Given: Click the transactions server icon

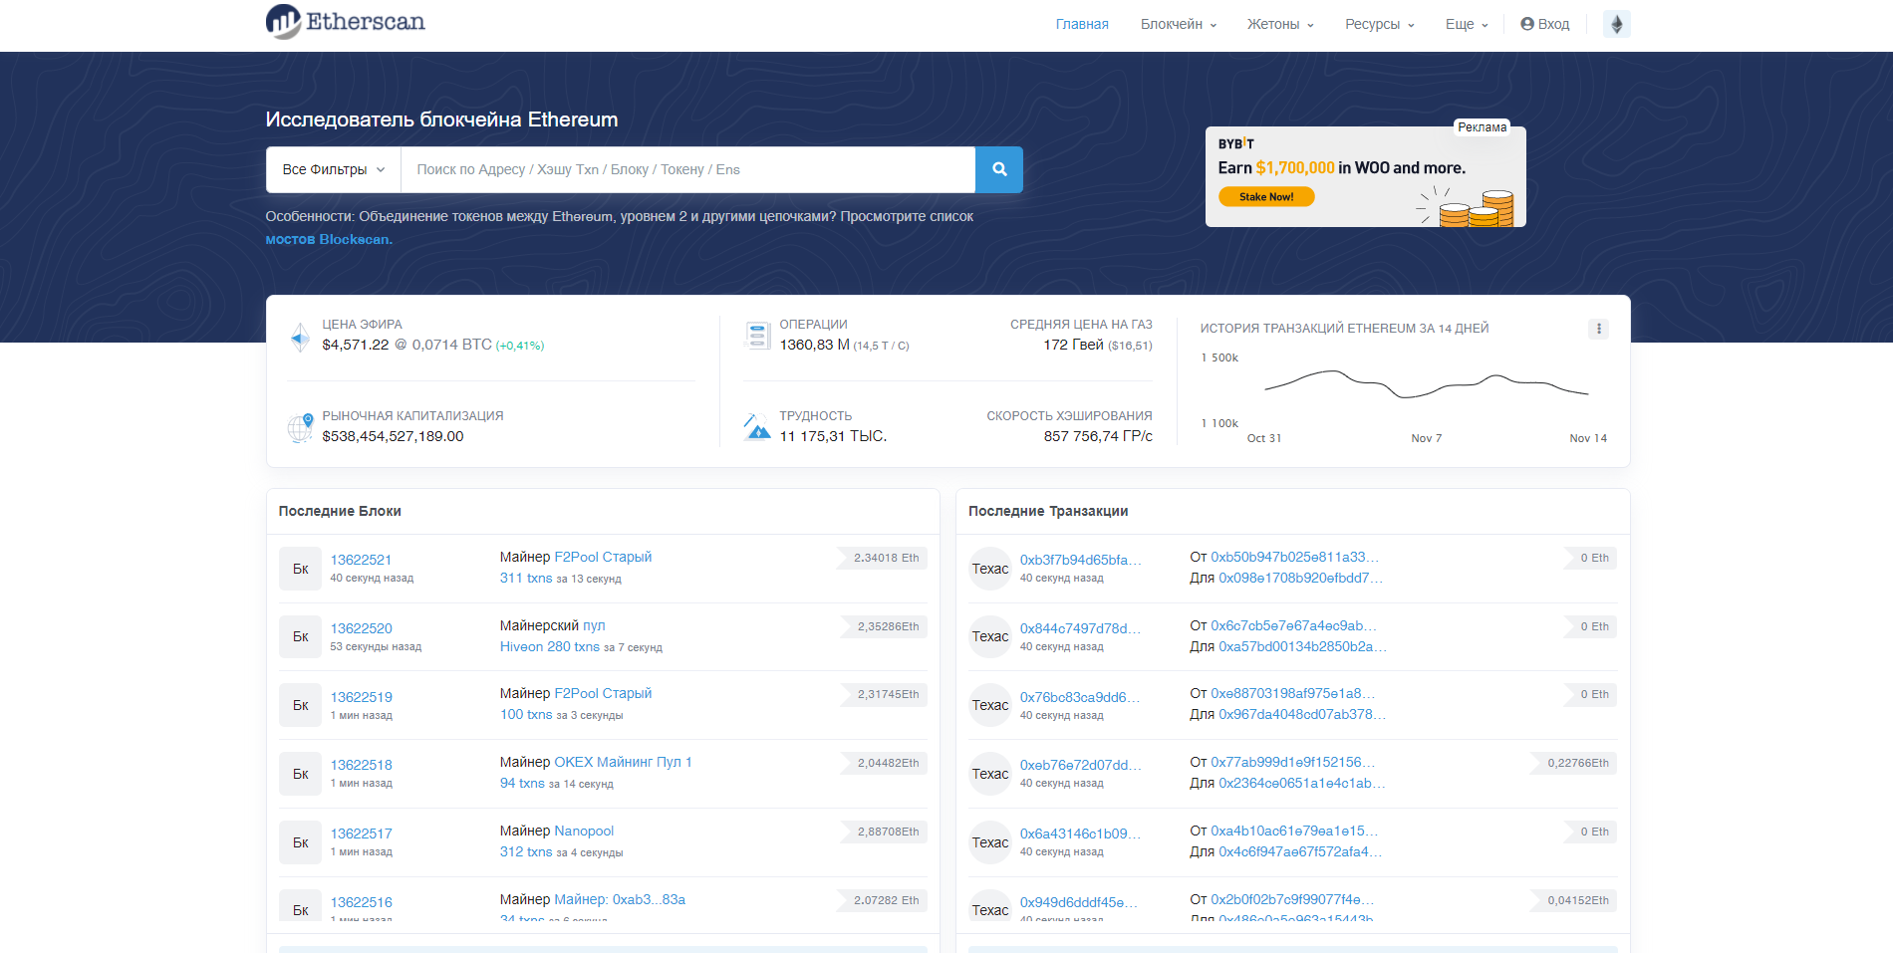Looking at the screenshot, I should [x=758, y=336].
